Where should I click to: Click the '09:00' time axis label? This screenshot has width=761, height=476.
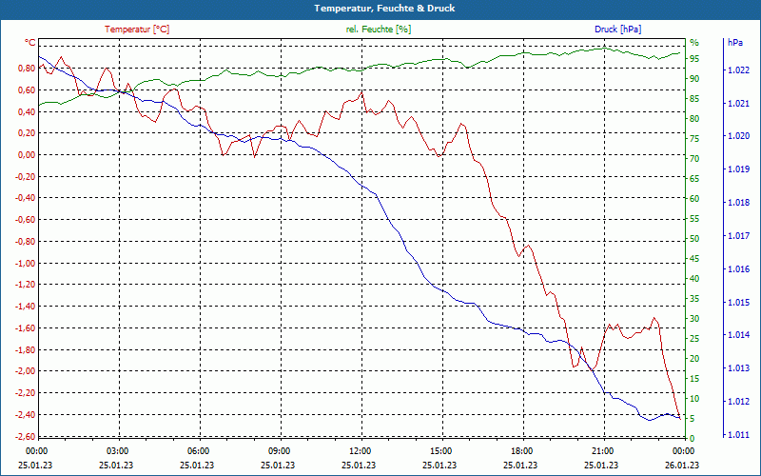[x=278, y=450]
